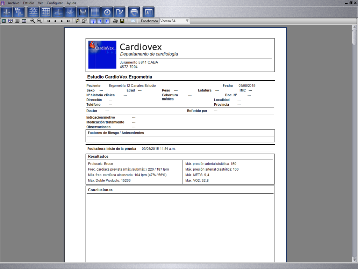Zoom in on the report page

(x=33, y=21)
